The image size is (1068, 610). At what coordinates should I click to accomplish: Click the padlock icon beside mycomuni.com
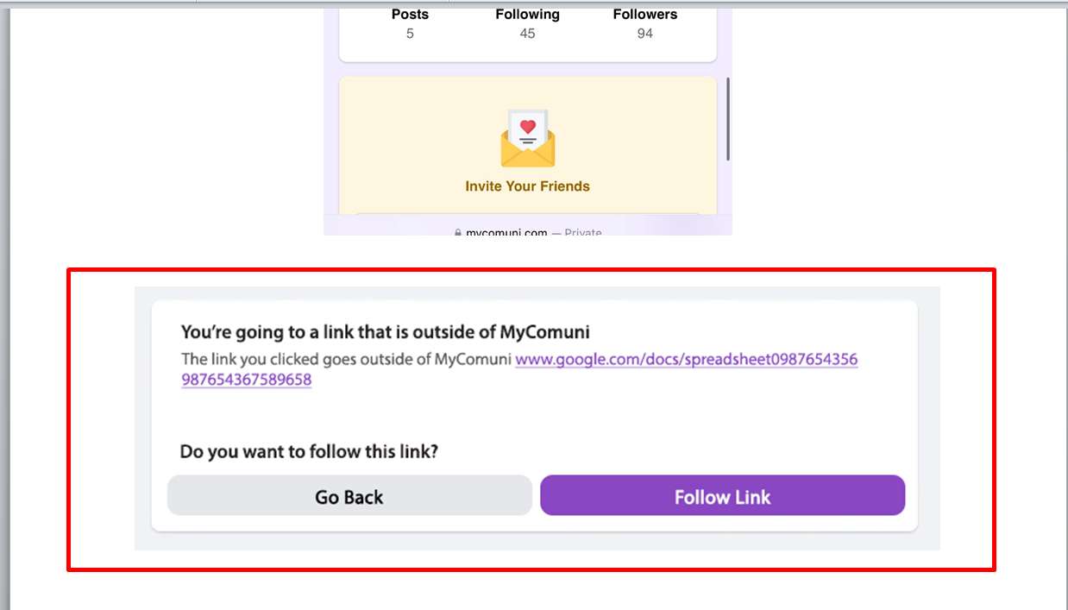[458, 232]
